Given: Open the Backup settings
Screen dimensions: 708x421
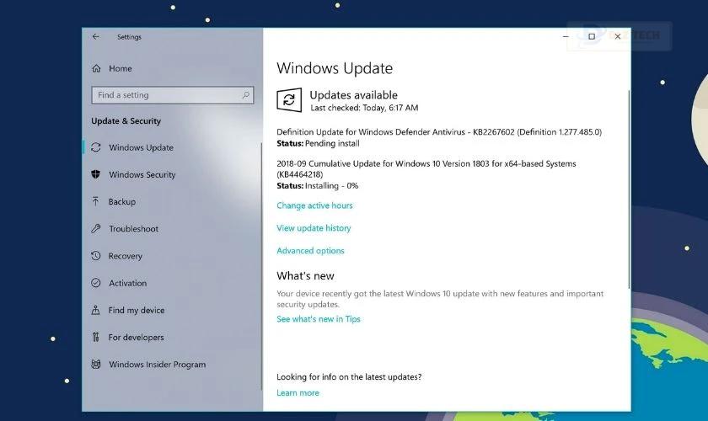Looking at the screenshot, I should tap(122, 202).
